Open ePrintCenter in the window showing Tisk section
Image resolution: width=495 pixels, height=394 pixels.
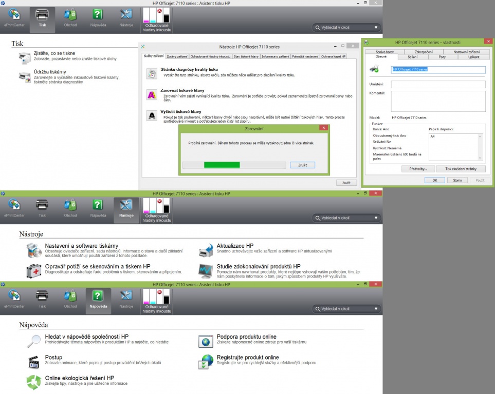click(x=14, y=18)
